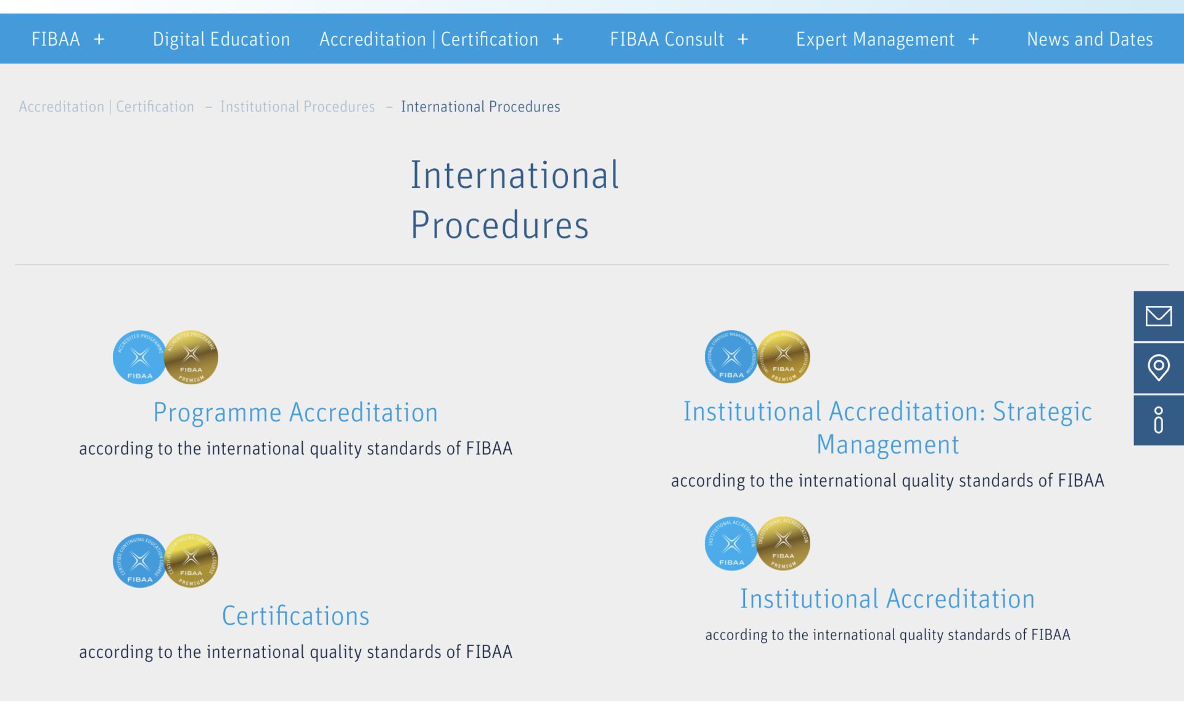Open the Certifications link
This screenshot has width=1184, height=701.
295,615
